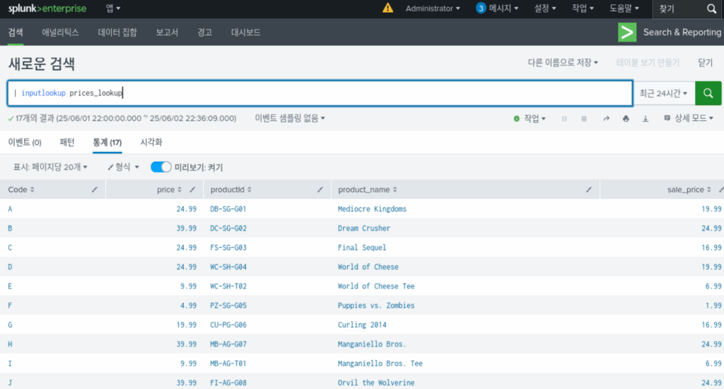The height and width of the screenshot is (389, 724).
Task: Sort by sale_price column
Action: [689, 190]
